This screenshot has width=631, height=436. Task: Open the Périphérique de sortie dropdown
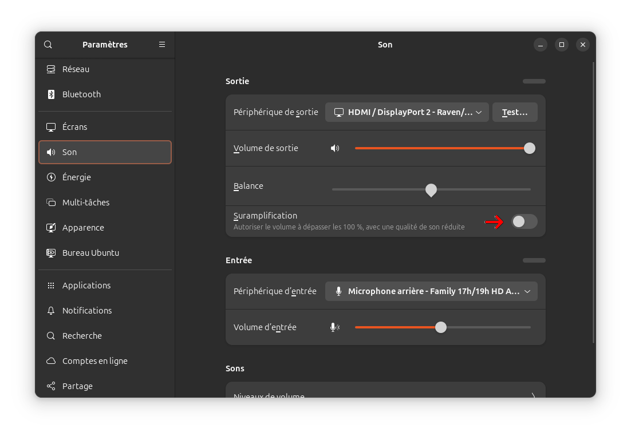click(x=407, y=112)
